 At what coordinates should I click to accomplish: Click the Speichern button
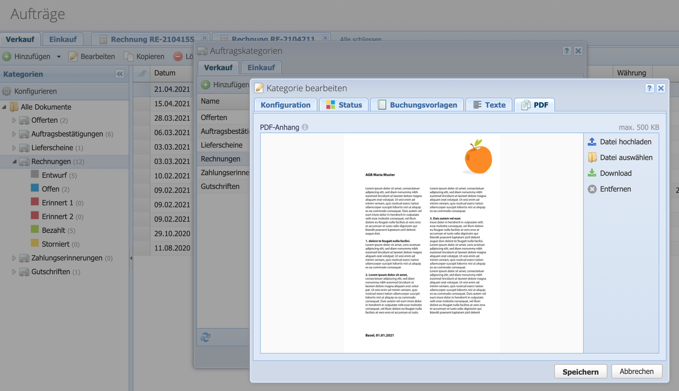[580, 372]
